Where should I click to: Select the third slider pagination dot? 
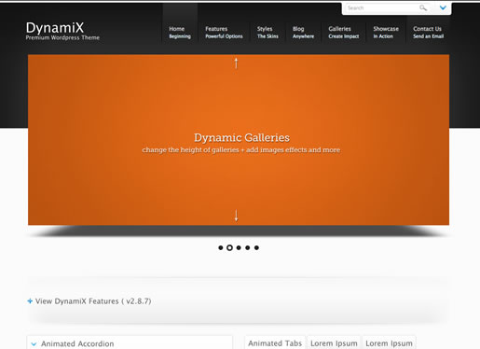[239, 247]
